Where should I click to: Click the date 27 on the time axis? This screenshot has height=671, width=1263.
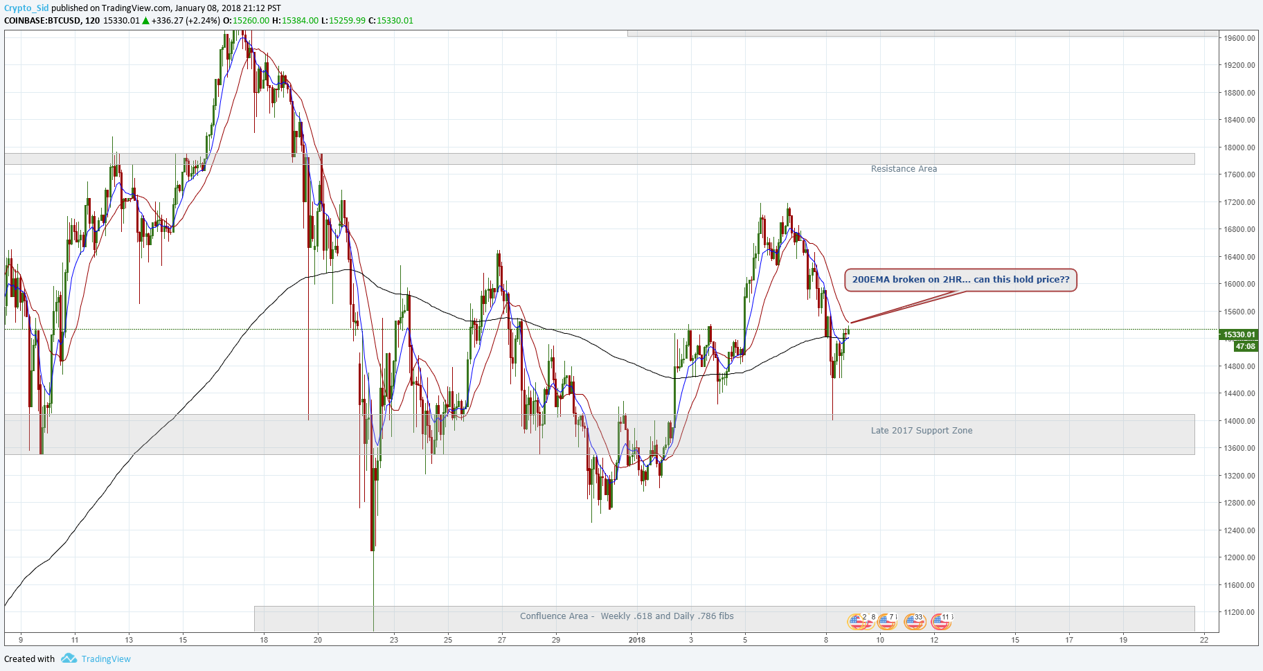502,640
